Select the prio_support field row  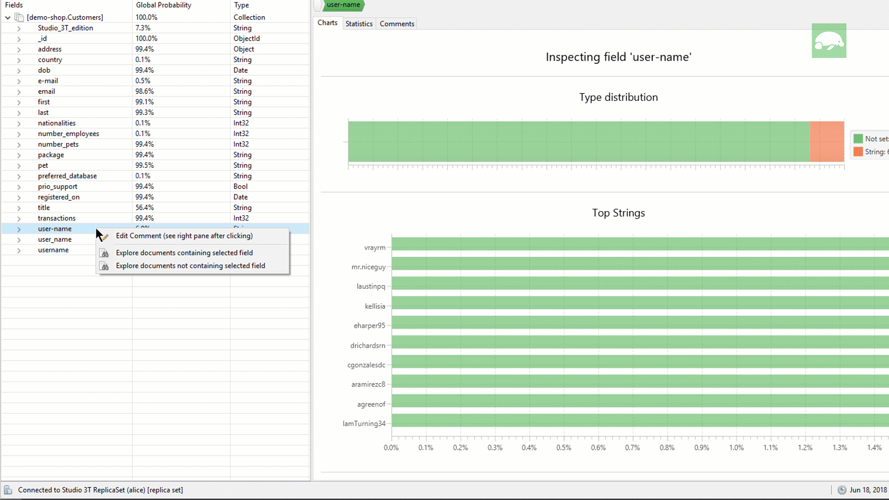point(155,187)
